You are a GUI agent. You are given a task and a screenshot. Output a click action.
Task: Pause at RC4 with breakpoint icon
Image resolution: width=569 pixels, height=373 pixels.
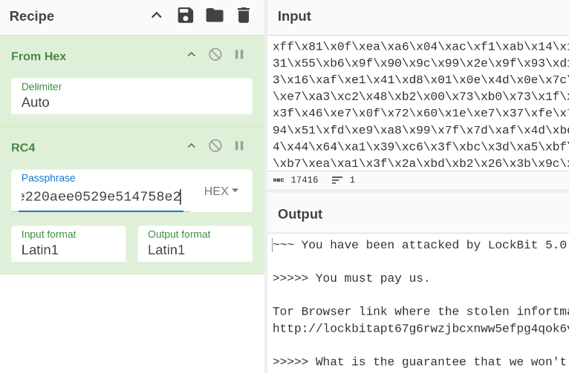click(x=239, y=145)
